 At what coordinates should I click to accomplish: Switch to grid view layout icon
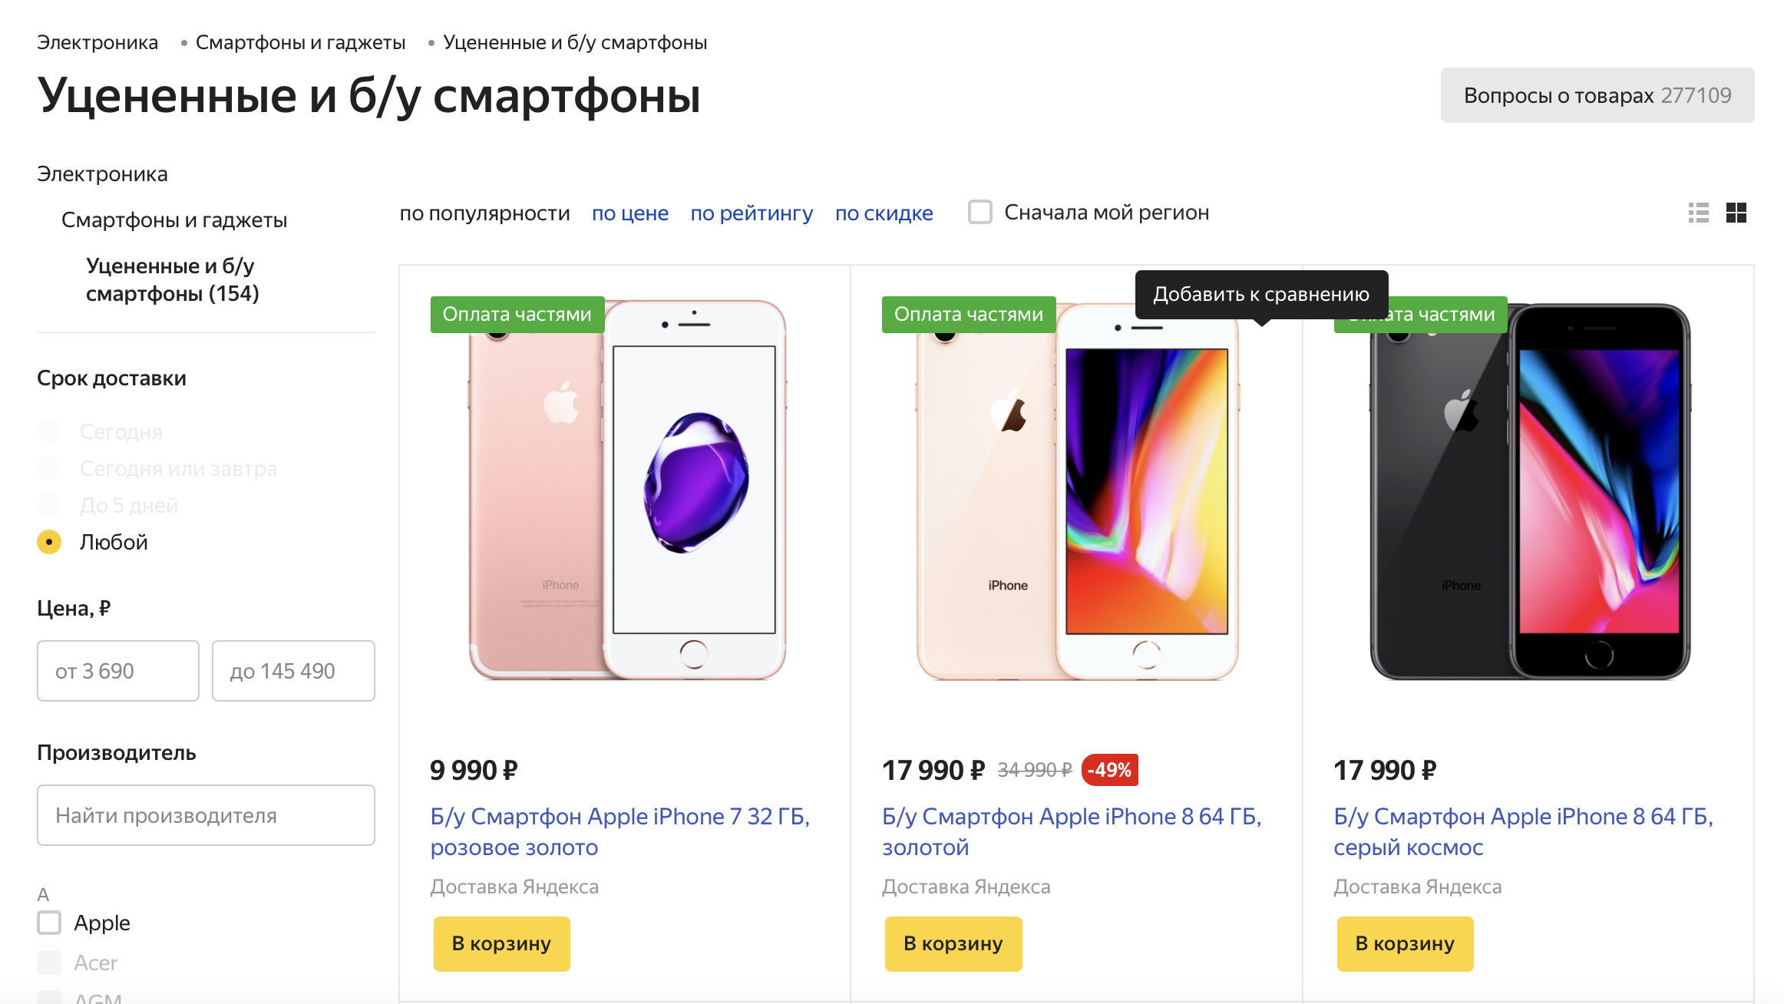1736,213
